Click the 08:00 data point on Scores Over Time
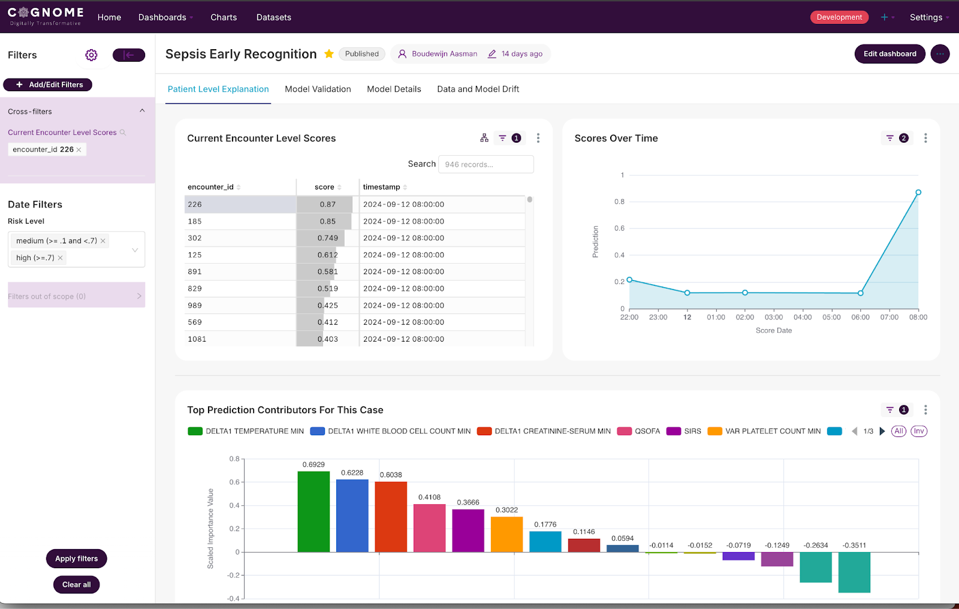The image size is (959, 609). (918, 192)
